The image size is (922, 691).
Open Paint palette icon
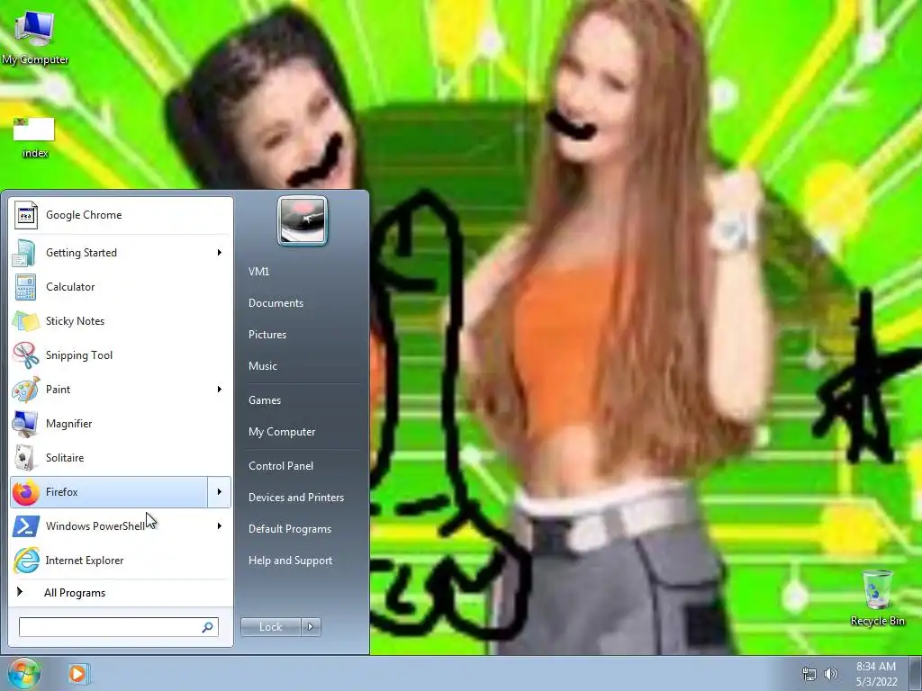25,390
